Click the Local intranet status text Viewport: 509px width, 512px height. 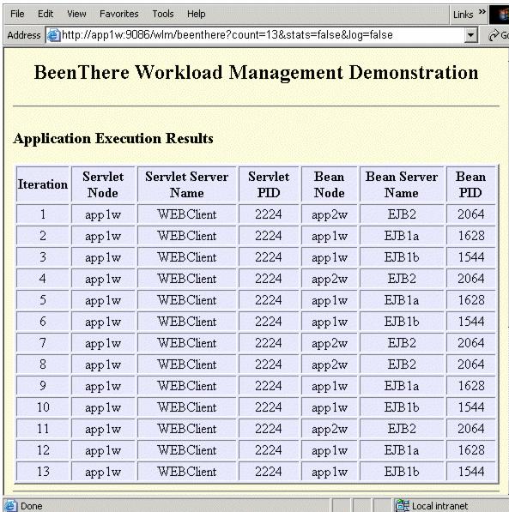point(439,506)
